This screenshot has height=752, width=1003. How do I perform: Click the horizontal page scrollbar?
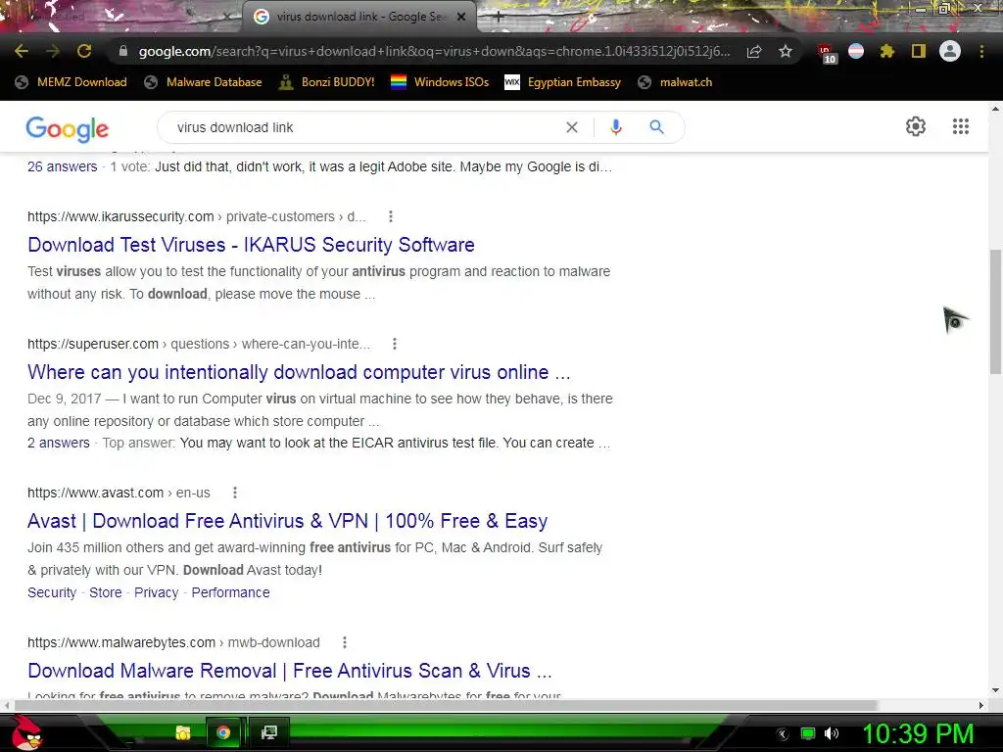tap(446, 705)
